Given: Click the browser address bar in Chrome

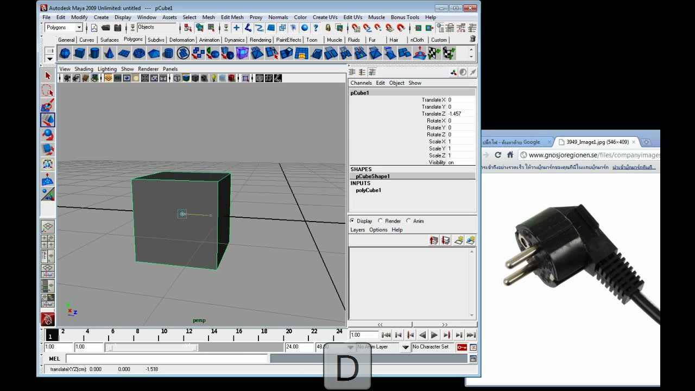Looking at the screenshot, I should pyautogui.click(x=590, y=155).
